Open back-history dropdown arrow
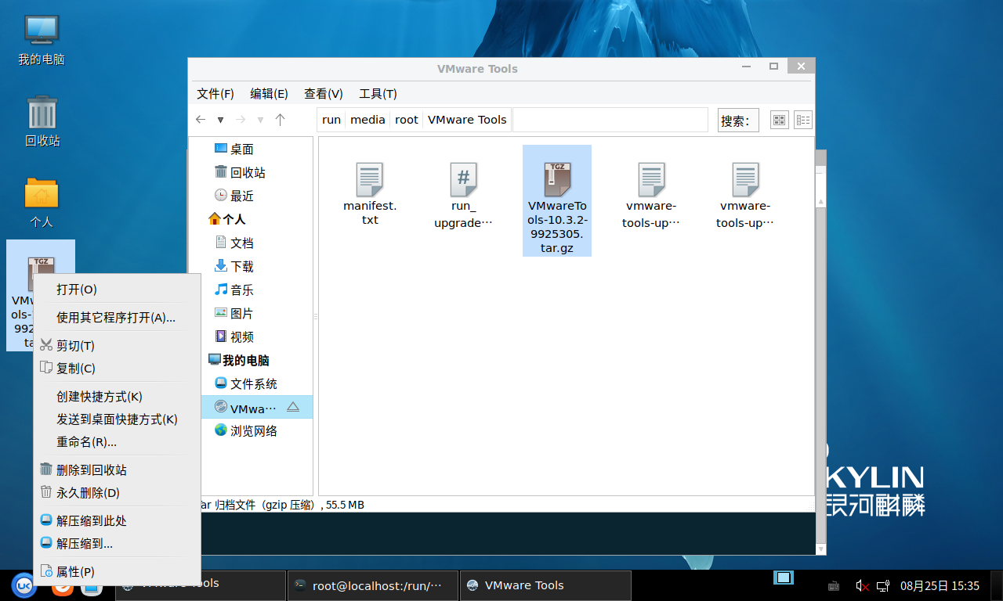This screenshot has width=1003, height=601. pos(221,120)
